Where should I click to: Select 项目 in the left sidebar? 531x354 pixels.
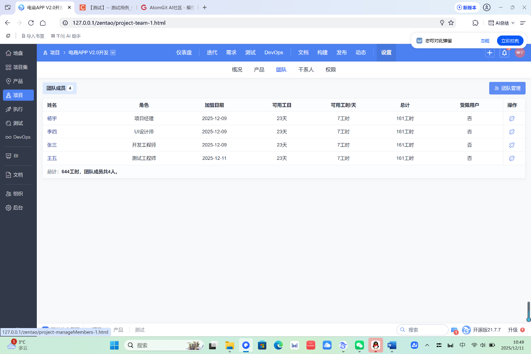[x=18, y=95]
